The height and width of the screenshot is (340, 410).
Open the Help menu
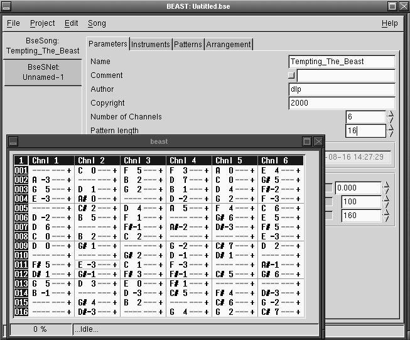pos(389,23)
